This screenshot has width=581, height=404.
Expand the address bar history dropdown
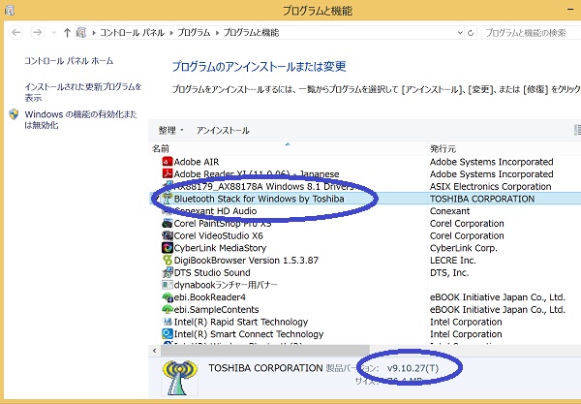[460, 33]
